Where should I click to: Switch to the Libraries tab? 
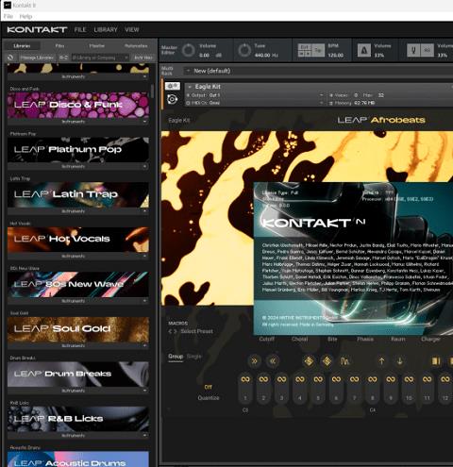pos(22,46)
